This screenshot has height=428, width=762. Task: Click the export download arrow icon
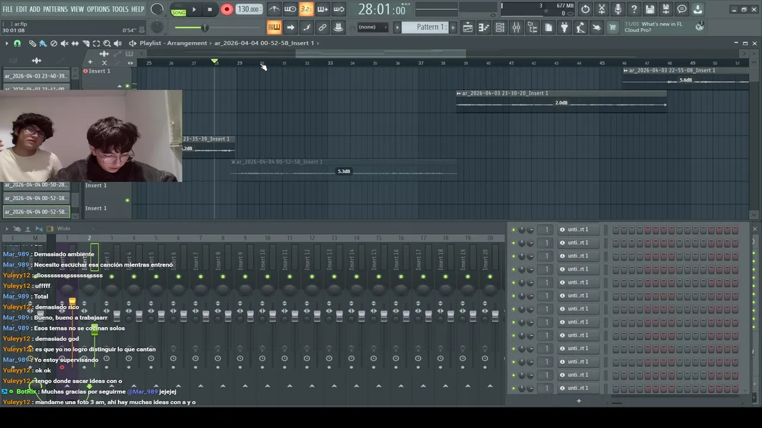(698, 9)
